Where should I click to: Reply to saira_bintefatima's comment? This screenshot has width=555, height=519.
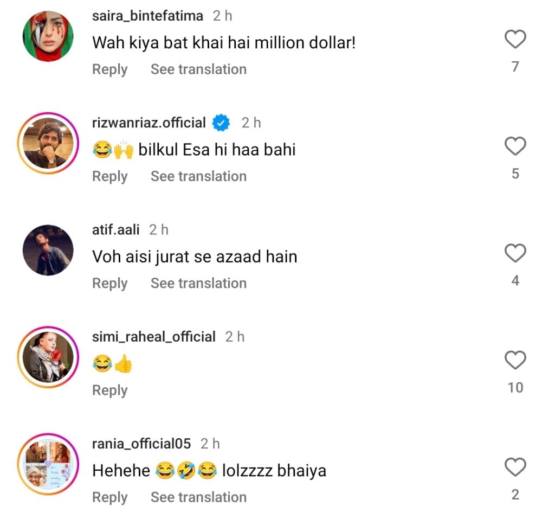click(109, 69)
